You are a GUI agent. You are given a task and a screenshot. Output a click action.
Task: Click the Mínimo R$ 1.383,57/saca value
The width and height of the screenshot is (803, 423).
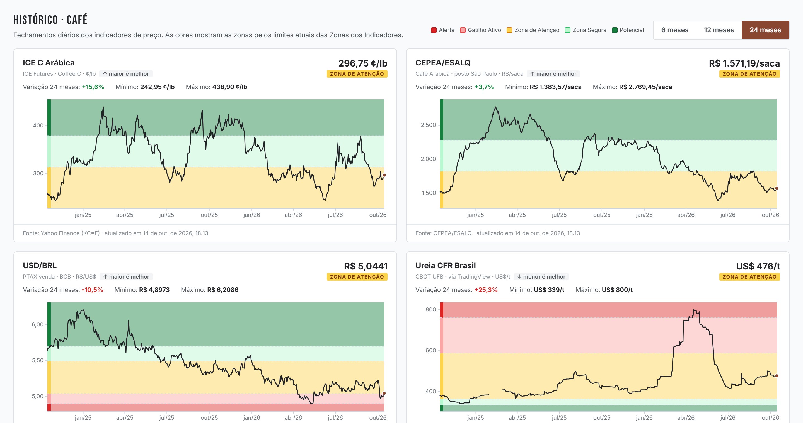tap(555, 87)
